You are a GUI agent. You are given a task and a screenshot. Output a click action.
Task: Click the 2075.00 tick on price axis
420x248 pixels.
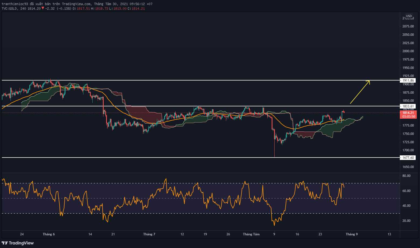tap(408, 26)
